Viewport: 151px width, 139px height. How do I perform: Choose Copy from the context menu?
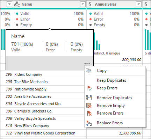pyautogui.click(x=115, y=71)
